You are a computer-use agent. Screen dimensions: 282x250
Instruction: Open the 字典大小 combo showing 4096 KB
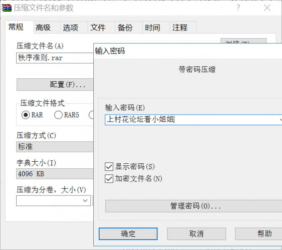coord(54,173)
